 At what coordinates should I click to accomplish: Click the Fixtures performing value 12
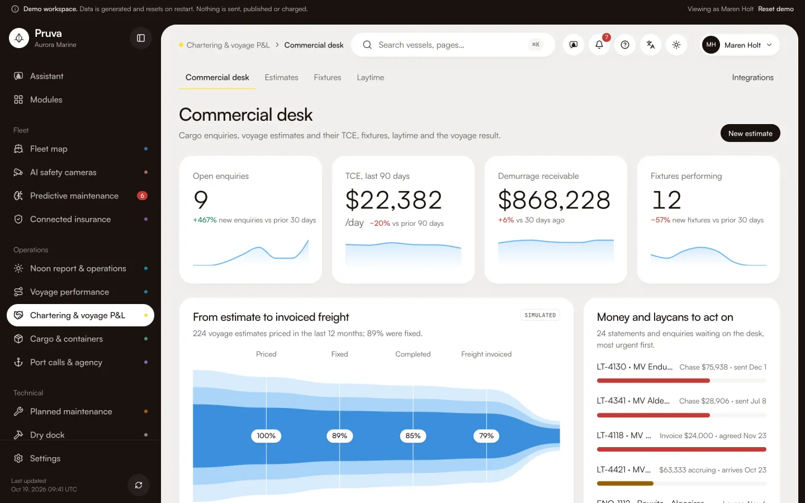[x=666, y=200]
